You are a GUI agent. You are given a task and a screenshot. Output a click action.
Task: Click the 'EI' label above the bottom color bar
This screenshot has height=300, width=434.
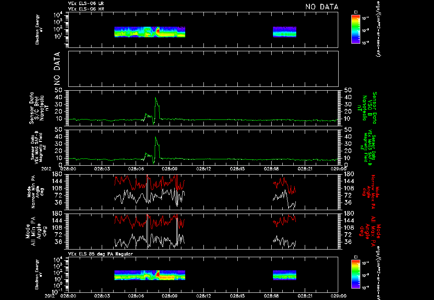[x=356, y=257]
